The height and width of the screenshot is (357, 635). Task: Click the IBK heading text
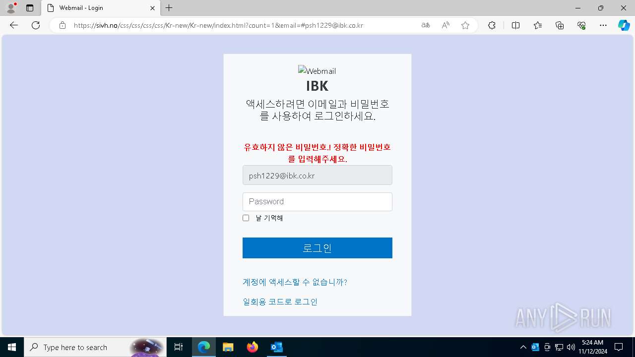[x=317, y=86]
